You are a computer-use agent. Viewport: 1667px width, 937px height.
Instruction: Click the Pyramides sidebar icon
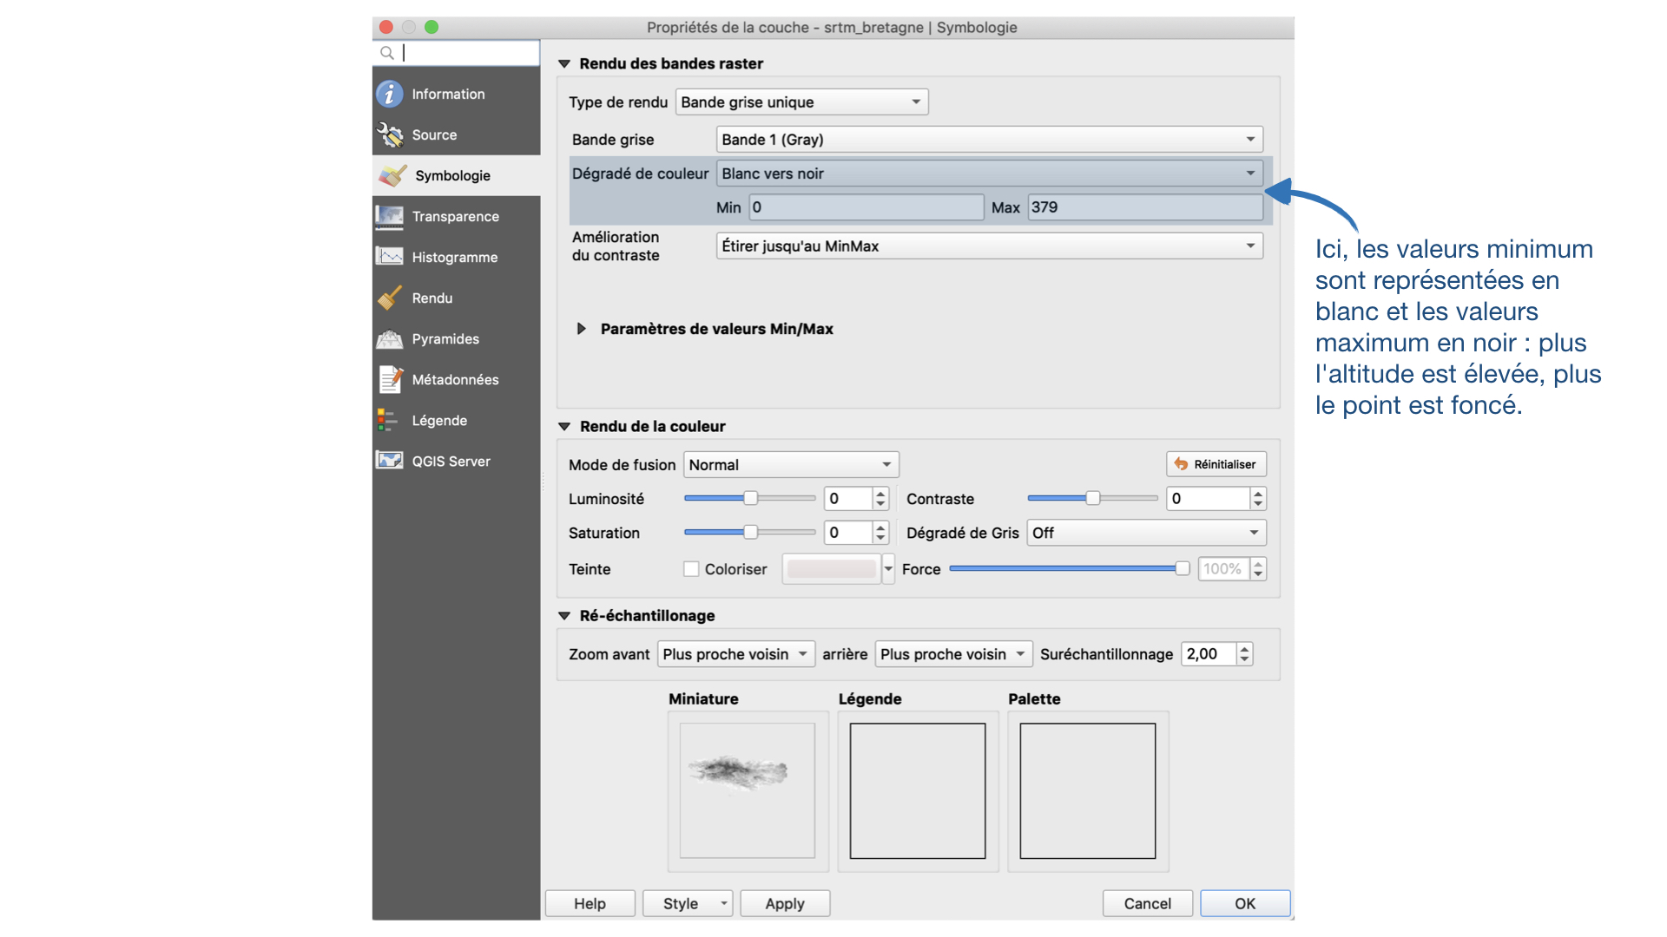[389, 338]
